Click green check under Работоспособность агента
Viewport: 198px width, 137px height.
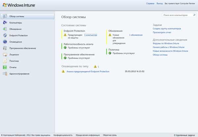pos(65,48)
